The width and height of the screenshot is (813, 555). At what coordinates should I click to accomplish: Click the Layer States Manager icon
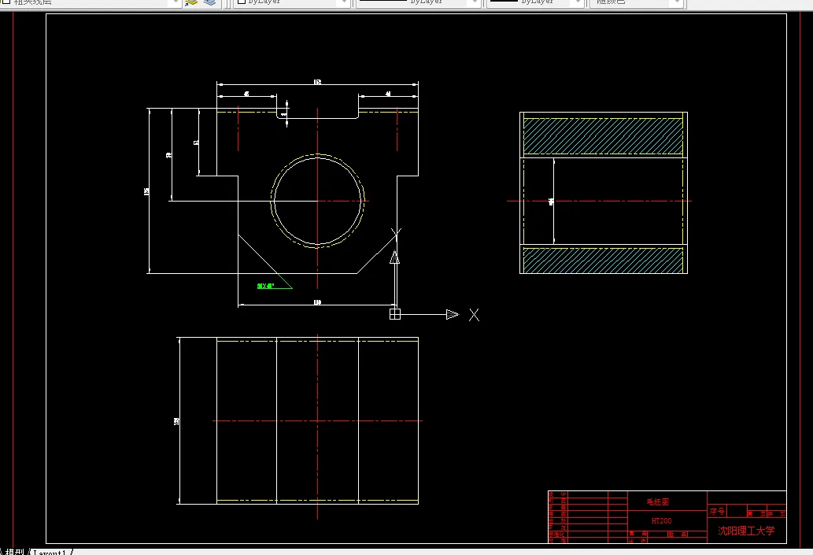(209, 2)
